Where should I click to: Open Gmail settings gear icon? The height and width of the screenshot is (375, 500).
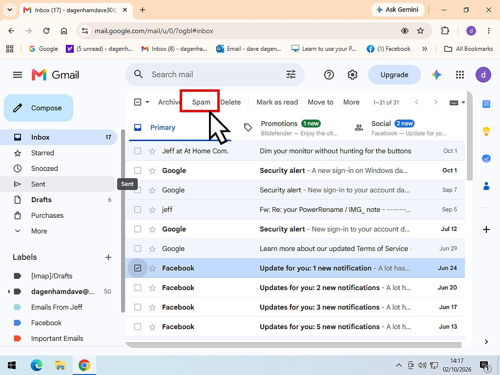pos(353,75)
